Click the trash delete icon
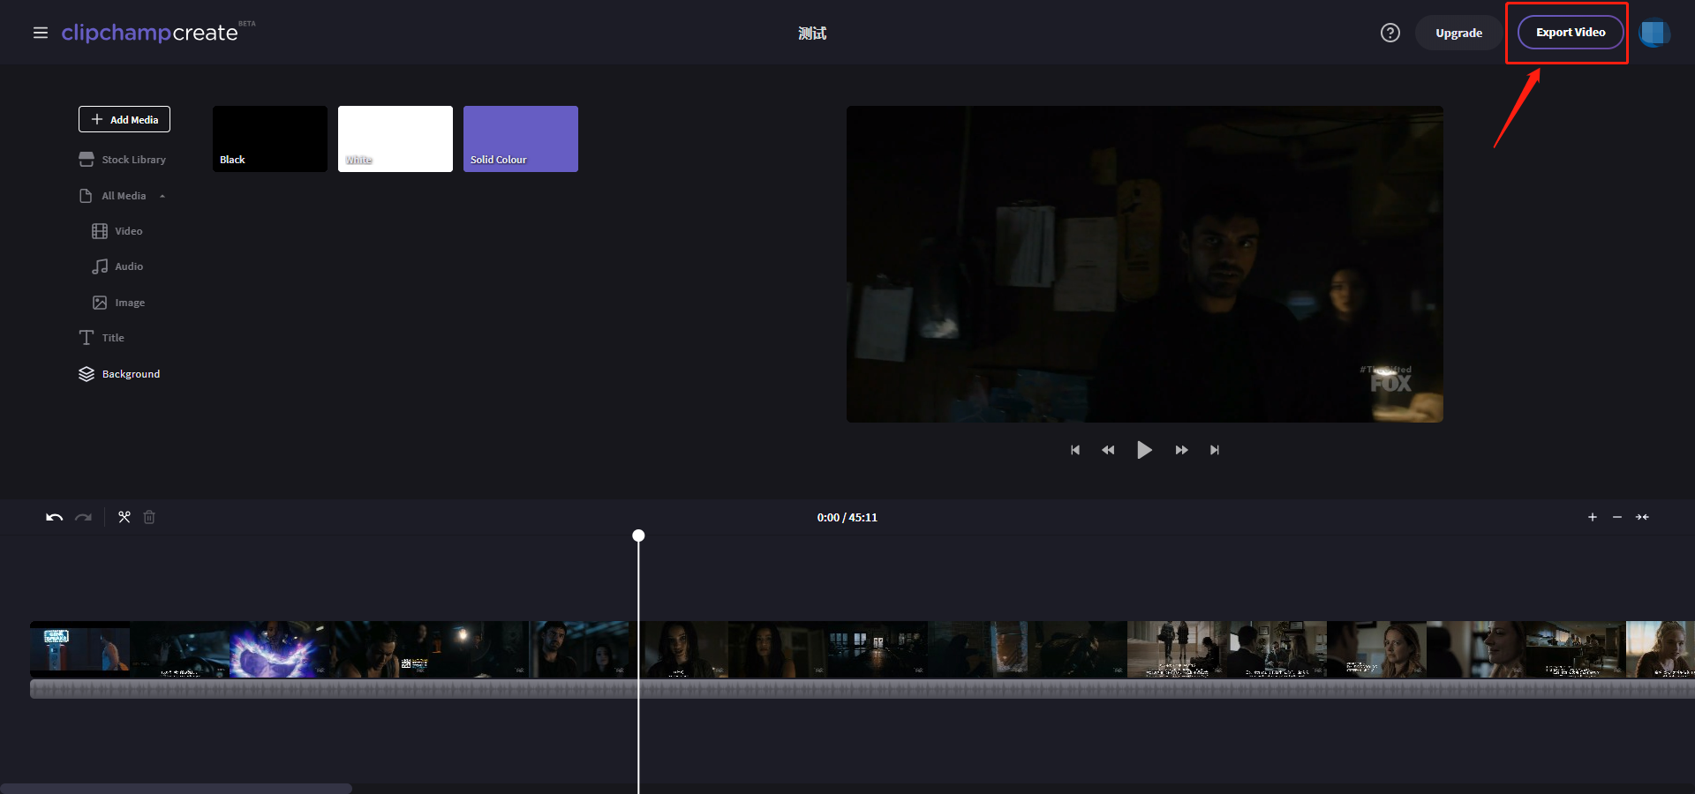Image resolution: width=1695 pixels, height=794 pixels. click(x=149, y=517)
